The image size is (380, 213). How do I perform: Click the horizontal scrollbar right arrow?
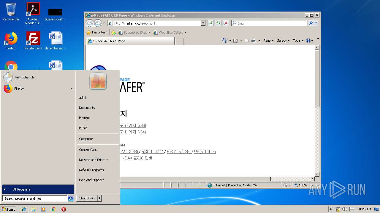(x=312, y=179)
